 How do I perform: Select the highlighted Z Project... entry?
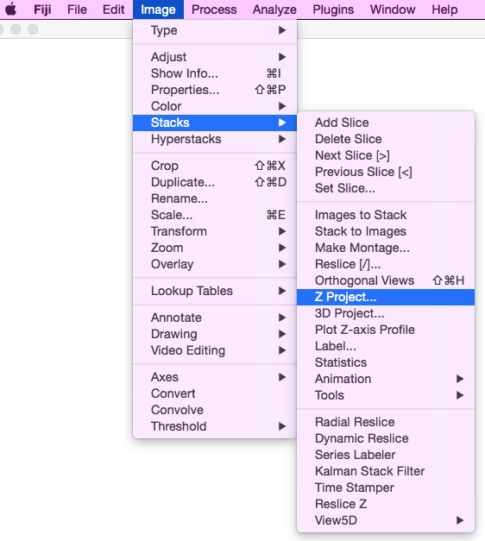[x=386, y=297]
